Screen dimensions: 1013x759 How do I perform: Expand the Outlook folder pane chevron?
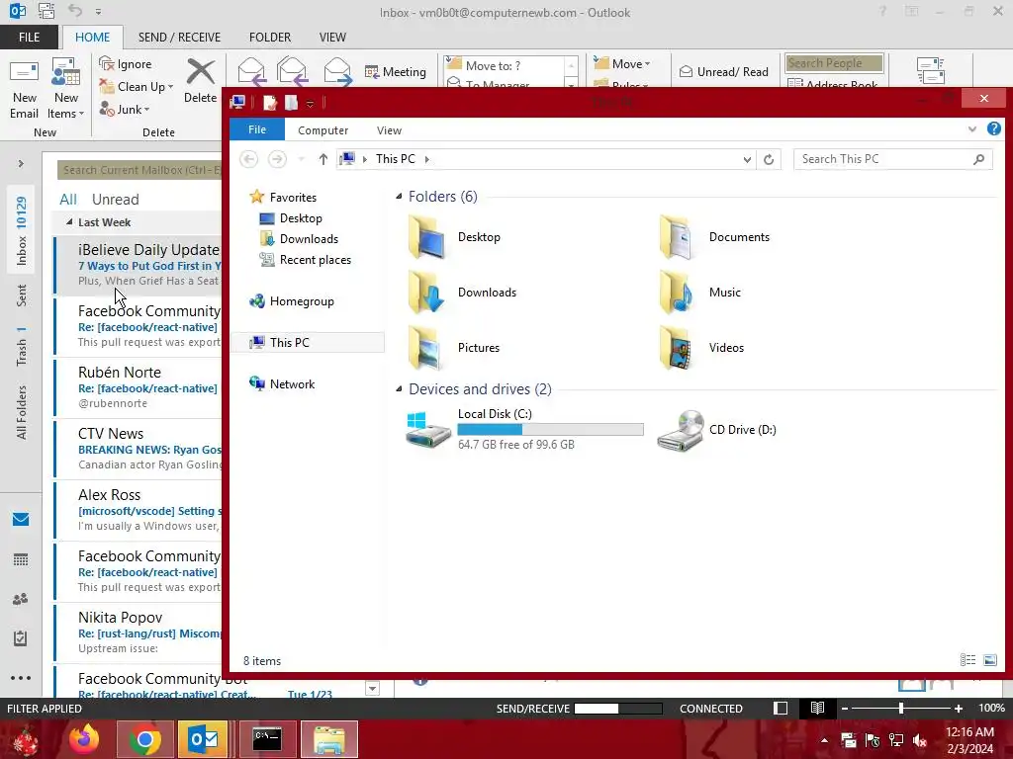(21, 163)
